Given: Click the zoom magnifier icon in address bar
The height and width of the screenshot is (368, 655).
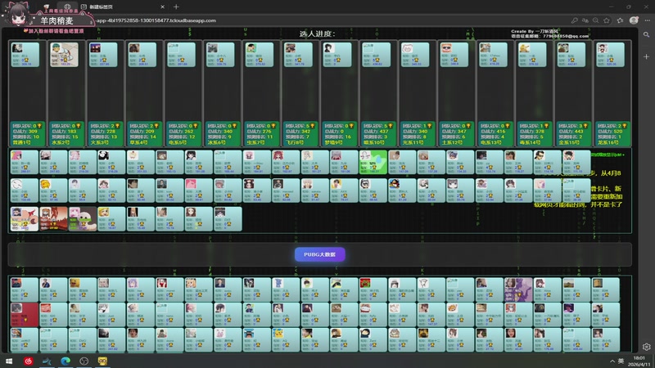Looking at the screenshot, I should coord(596,20).
